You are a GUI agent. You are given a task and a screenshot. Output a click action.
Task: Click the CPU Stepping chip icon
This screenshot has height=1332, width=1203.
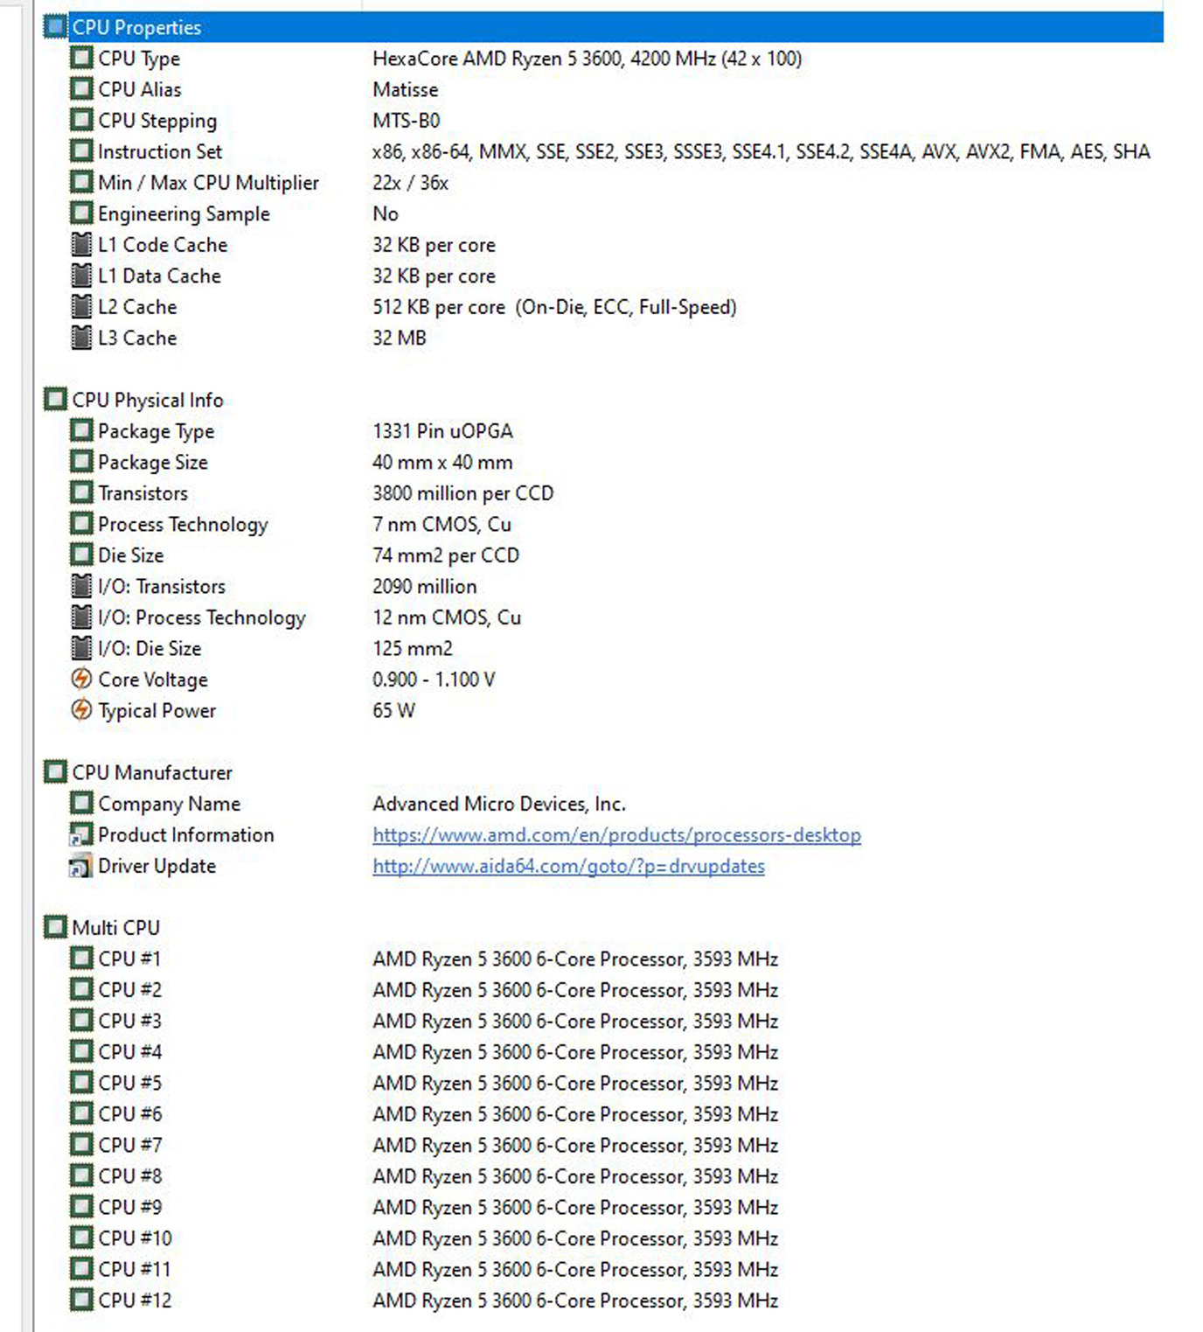click(81, 120)
